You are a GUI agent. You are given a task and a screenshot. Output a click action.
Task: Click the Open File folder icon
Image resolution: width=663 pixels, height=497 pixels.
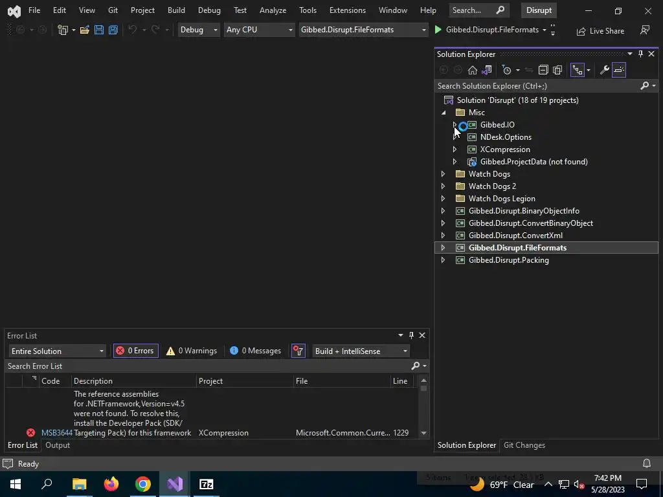click(x=85, y=30)
